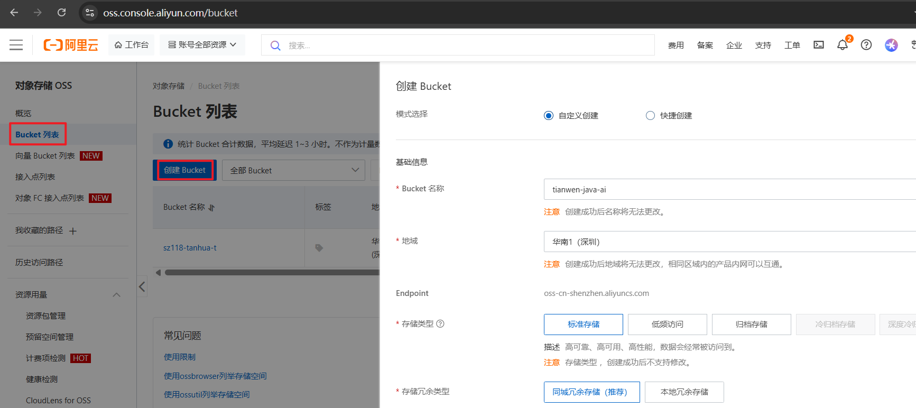Open the sz118-tanhua-t bucket link
The image size is (916, 408).
point(190,247)
